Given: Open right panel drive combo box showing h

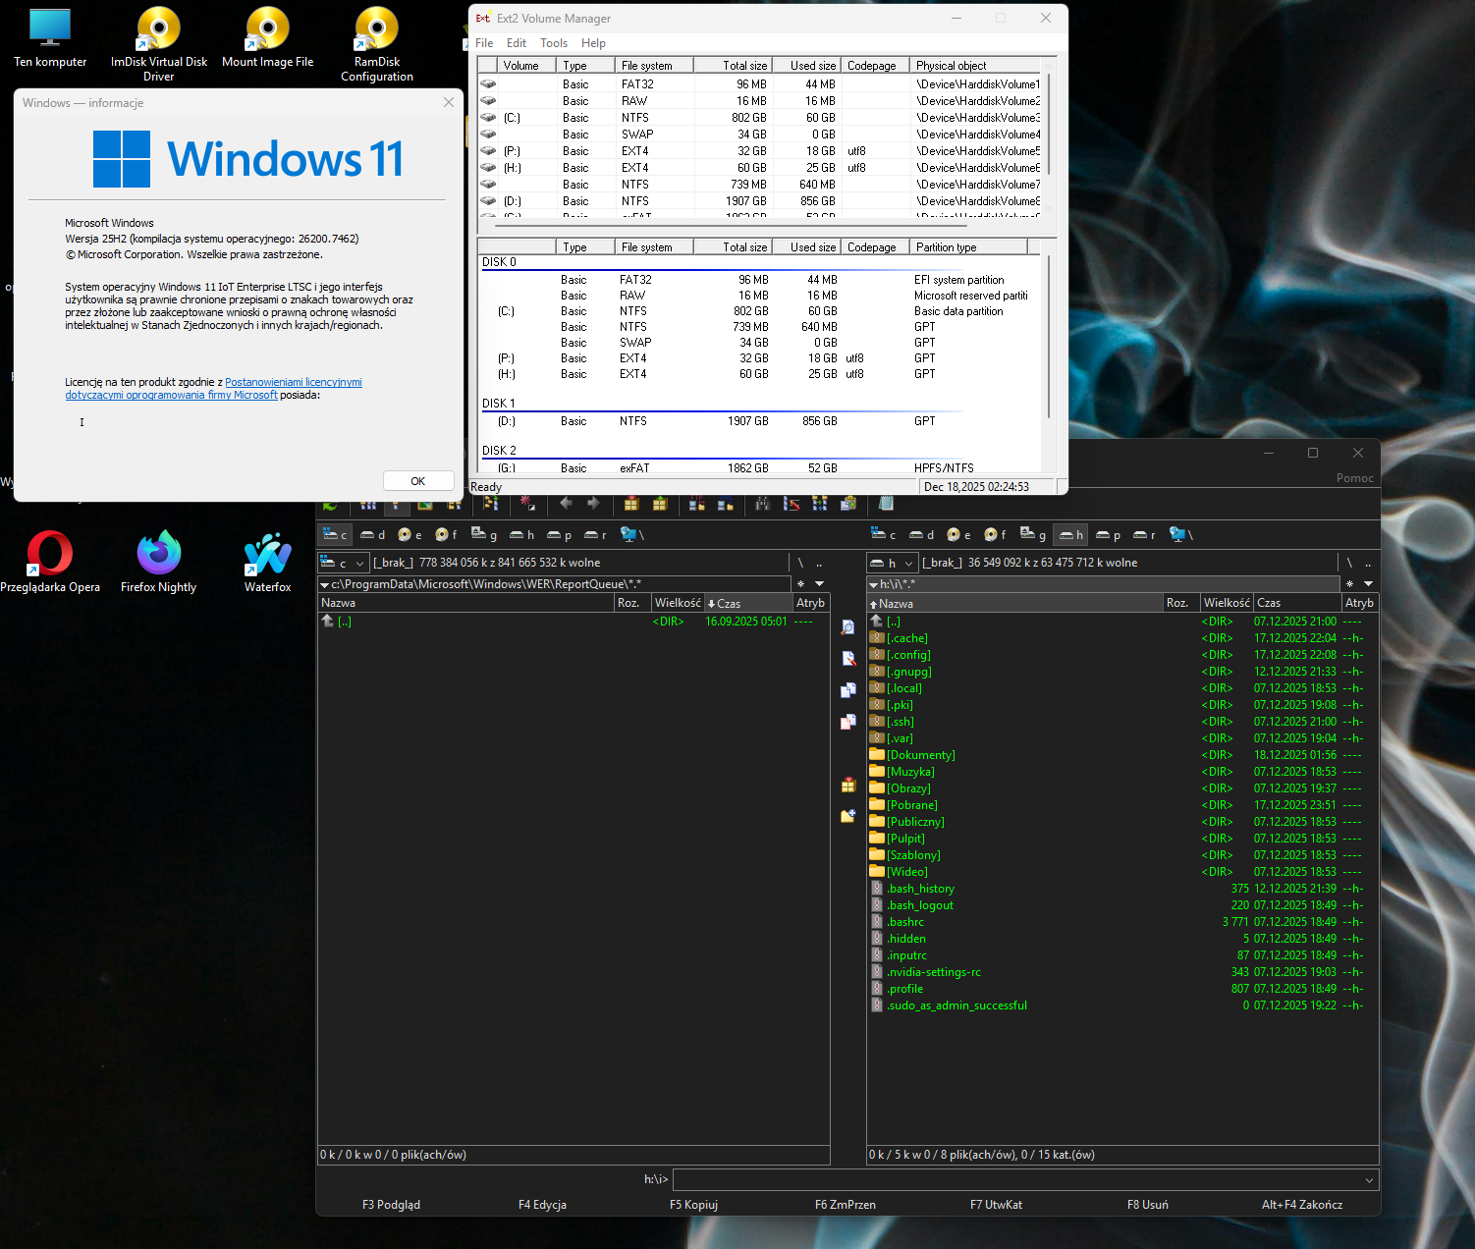Looking at the screenshot, I should pos(892,564).
